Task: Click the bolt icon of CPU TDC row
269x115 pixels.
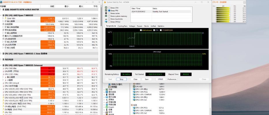Action: click(3, 112)
